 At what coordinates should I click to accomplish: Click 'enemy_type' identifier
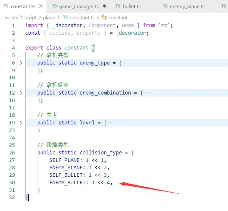click(x=95, y=63)
